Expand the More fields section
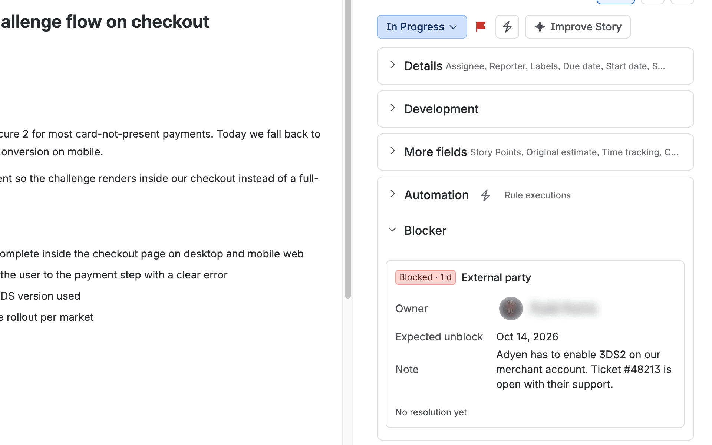 (535, 152)
